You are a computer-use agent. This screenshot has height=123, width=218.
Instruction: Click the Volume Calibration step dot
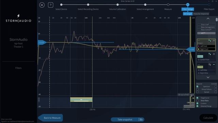click(118, 5)
